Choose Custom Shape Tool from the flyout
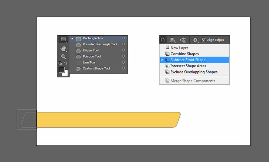269x162 pixels. pyautogui.click(x=98, y=68)
